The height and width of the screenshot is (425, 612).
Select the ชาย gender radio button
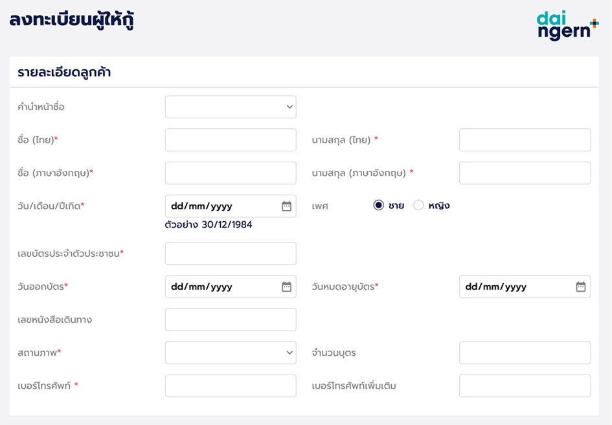[379, 206]
